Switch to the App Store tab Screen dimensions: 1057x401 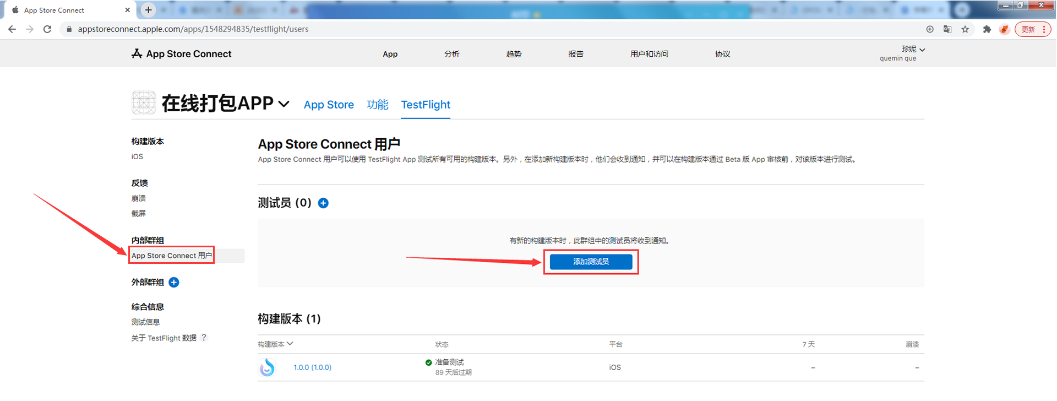(329, 105)
